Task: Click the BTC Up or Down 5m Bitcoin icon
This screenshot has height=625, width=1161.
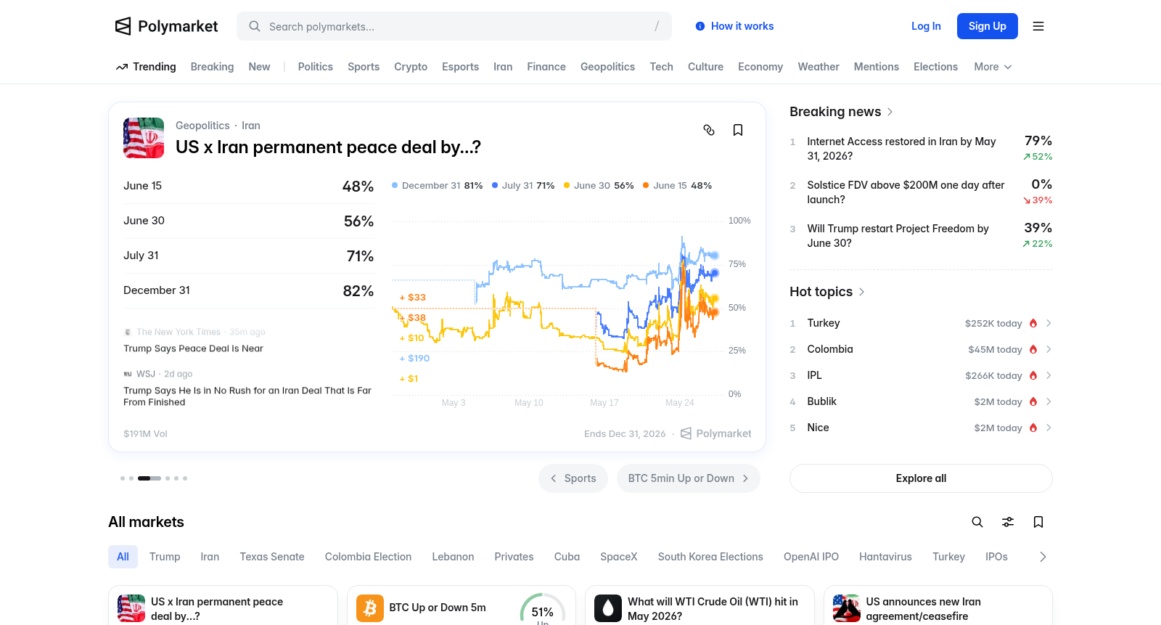Action: (x=370, y=608)
